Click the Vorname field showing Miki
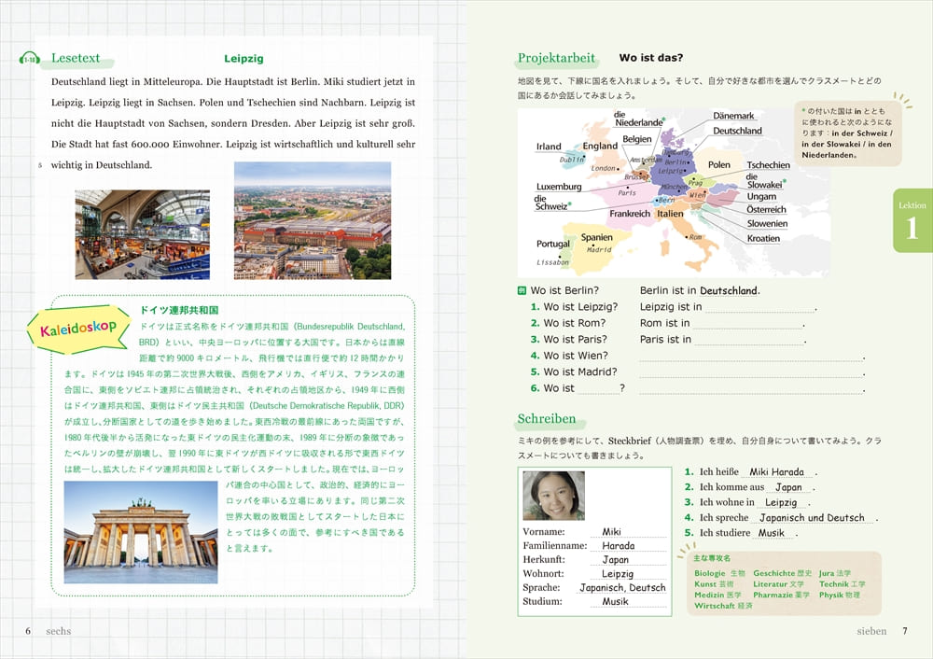The height and width of the screenshot is (659, 933). [611, 532]
